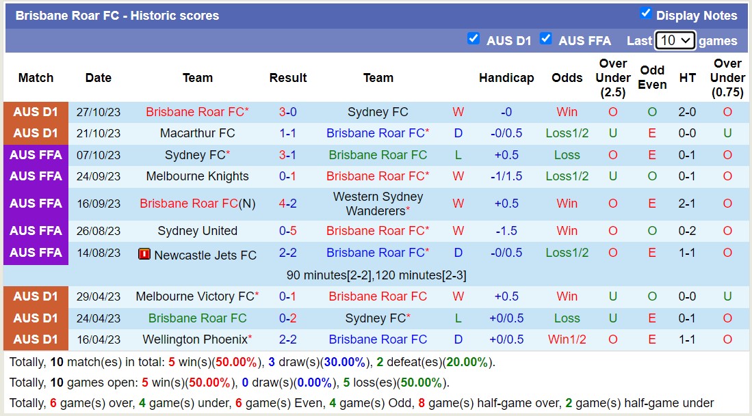Click the AUS D1 badge on the 16/04/23 row
752x416 pixels.
pos(36,339)
